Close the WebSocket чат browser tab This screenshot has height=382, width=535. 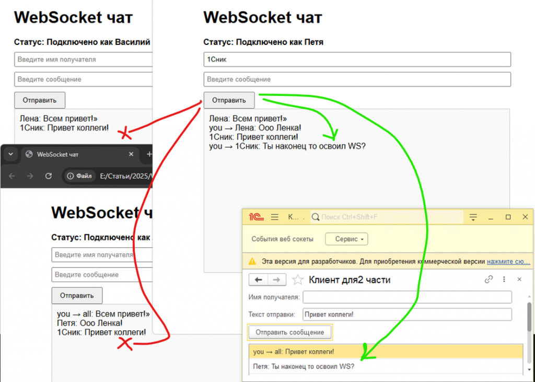[131, 154]
